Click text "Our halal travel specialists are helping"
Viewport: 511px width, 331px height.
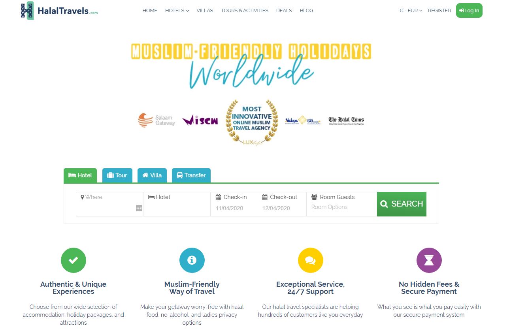pyautogui.click(x=311, y=307)
